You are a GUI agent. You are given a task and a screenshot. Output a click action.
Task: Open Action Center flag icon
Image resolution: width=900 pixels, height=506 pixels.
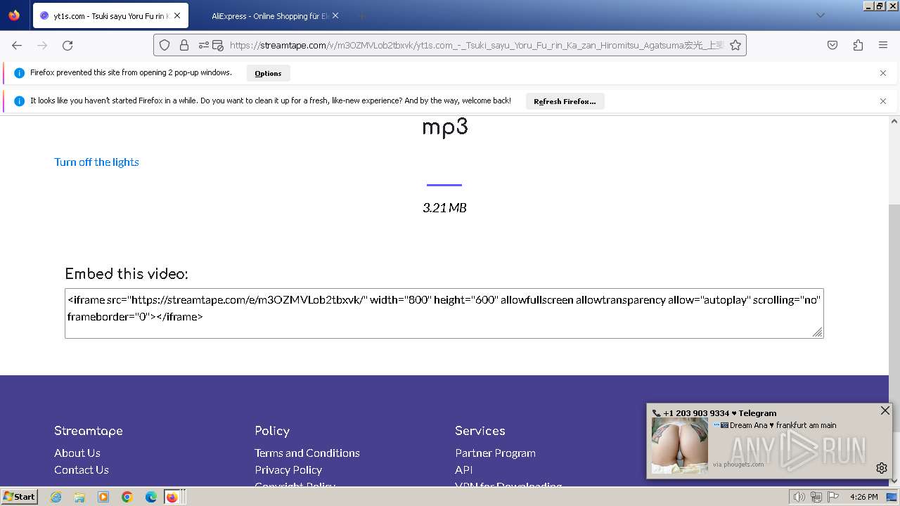click(x=832, y=497)
